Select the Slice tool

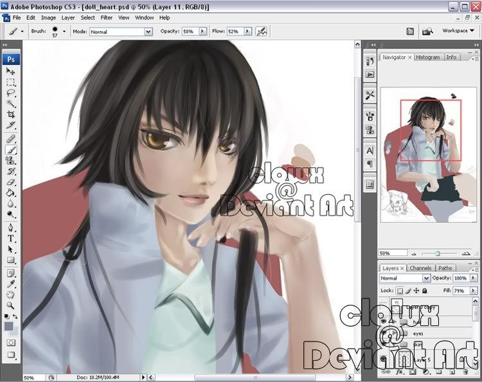[11, 125]
